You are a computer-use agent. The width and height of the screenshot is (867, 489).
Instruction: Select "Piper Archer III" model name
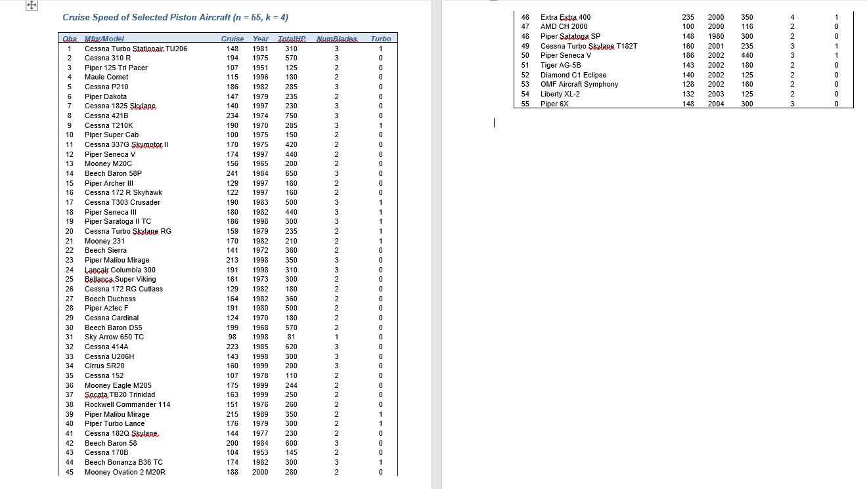(109, 183)
